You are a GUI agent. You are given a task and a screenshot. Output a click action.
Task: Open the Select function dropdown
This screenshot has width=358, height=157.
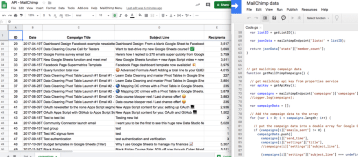pyautogui.click(x=318, y=18)
